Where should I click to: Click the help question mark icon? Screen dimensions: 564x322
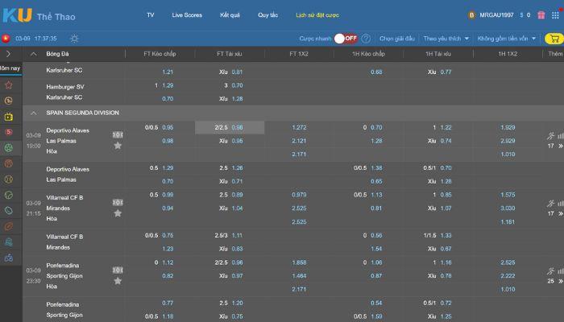[x=366, y=38]
